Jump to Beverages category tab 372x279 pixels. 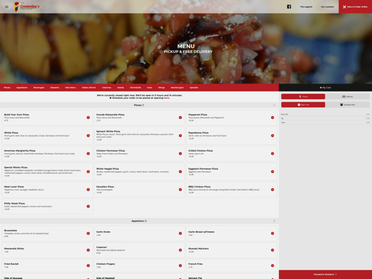point(39,88)
